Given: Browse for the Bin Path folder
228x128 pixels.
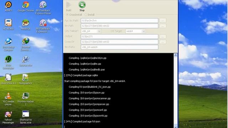Looking at the screenshot, I should tap(163, 26).
